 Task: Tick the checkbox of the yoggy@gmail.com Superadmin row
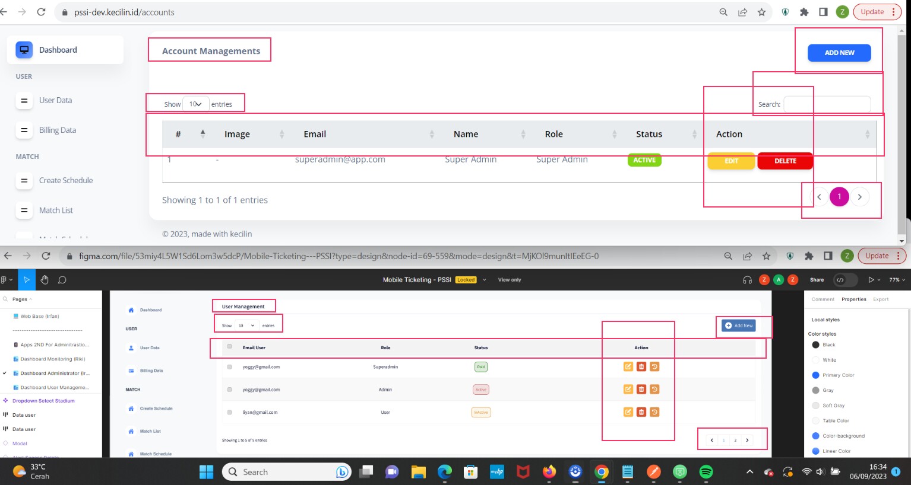[230, 366]
